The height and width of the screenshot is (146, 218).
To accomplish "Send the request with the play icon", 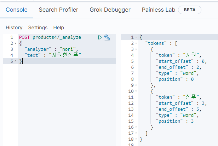I will 100,37.
